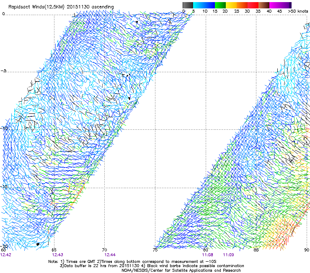Viewport: 310px width, 273px height.
Task: Click the longitude label '90'
Action: coord(307,250)
